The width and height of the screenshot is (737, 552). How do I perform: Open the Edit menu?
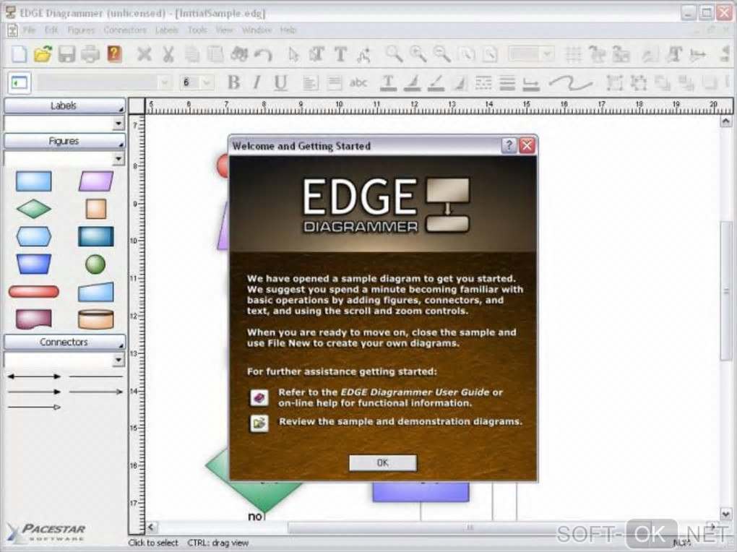[51, 30]
